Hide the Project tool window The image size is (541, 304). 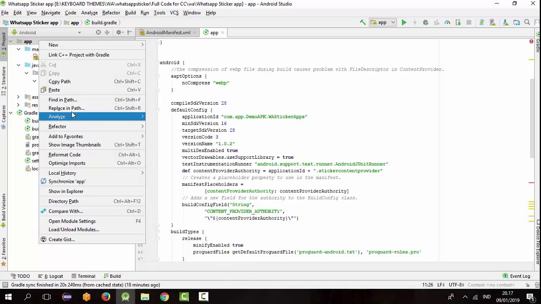[131, 32]
